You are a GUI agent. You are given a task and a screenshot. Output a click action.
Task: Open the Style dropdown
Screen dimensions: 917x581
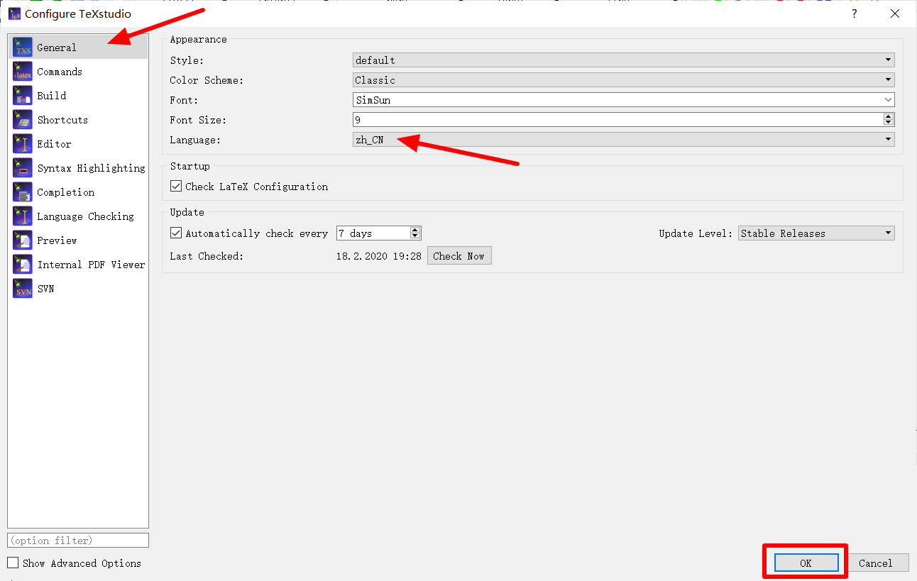coord(623,60)
